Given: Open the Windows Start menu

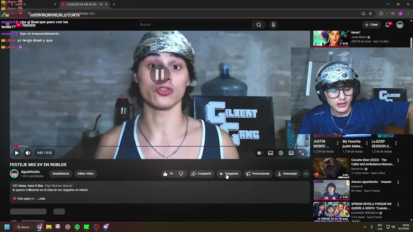Looking at the screenshot, I should [x=7, y=227].
